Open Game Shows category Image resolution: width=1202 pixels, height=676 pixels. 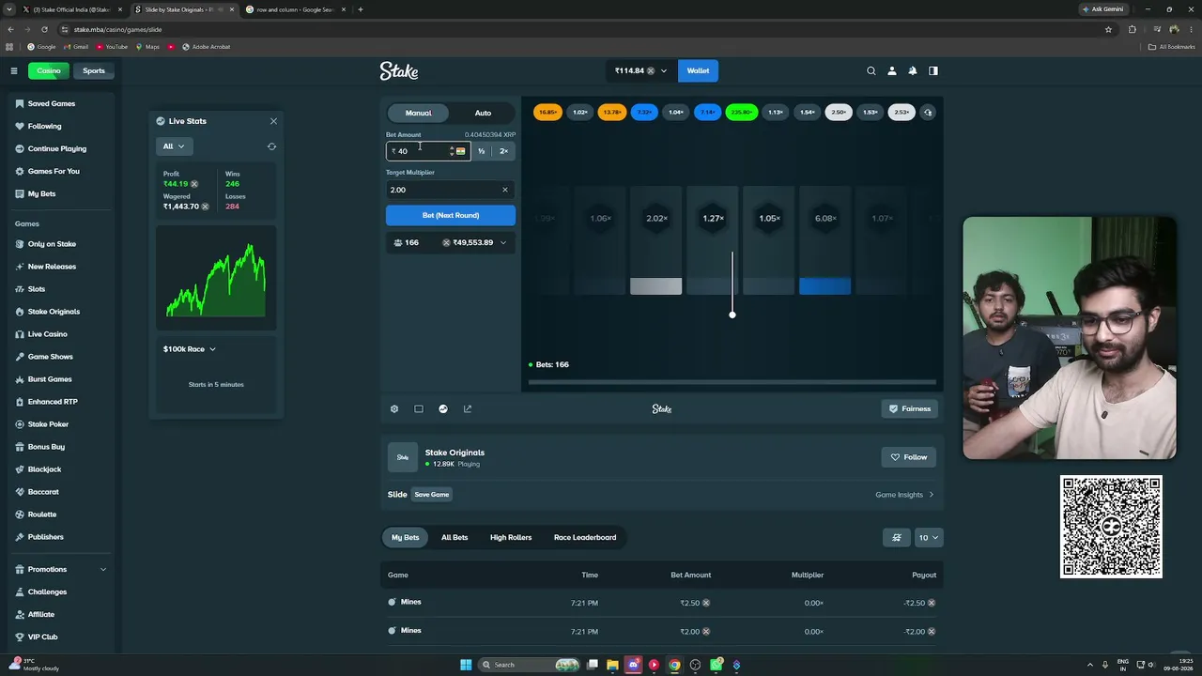(50, 357)
